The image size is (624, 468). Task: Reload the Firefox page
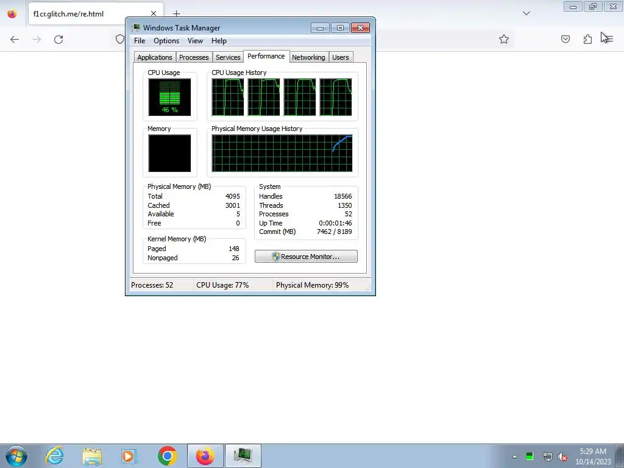pos(58,40)
